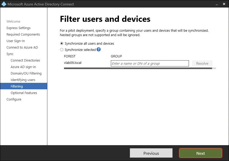Go to Azure AD sign-in sub-step
Image resolution: width=229 pixels, height=161 pixels.
tap(23, 67)
